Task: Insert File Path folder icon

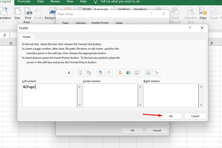Action: click(120, 73)
